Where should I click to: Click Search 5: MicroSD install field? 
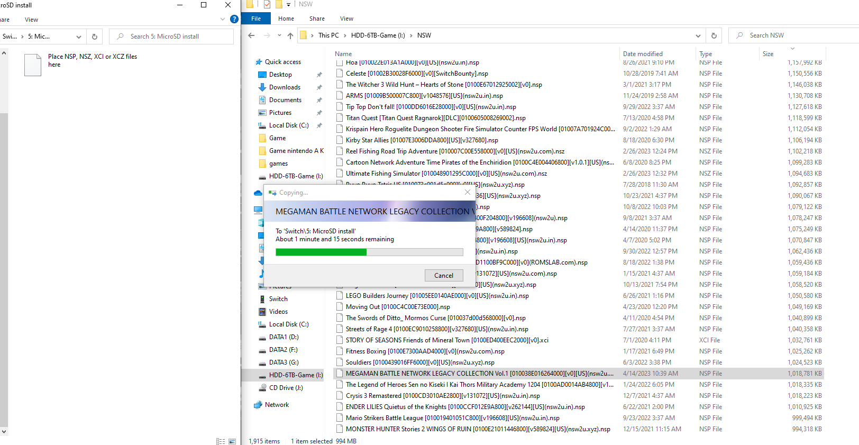[x=171, y=37]
